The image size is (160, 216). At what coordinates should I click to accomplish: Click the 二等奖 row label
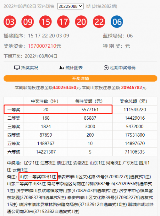[x=14, y=118]
